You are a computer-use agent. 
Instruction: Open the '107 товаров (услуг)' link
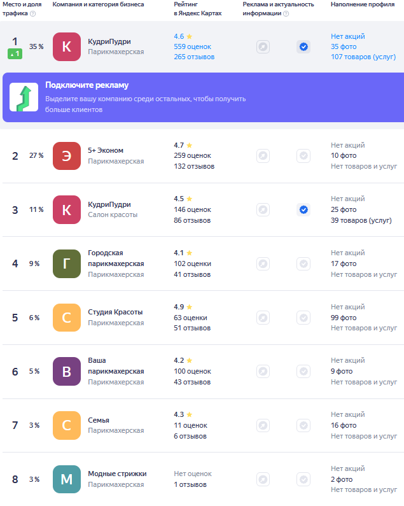pos(363,57)
